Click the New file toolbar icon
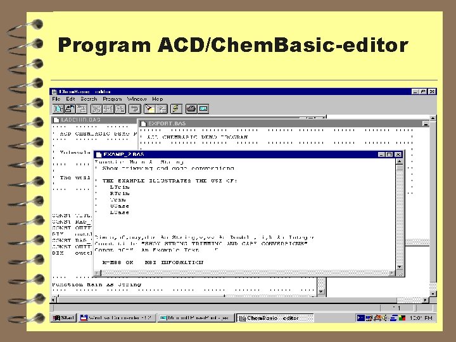Viewport: 456px width, 342px height. [58, 109]
